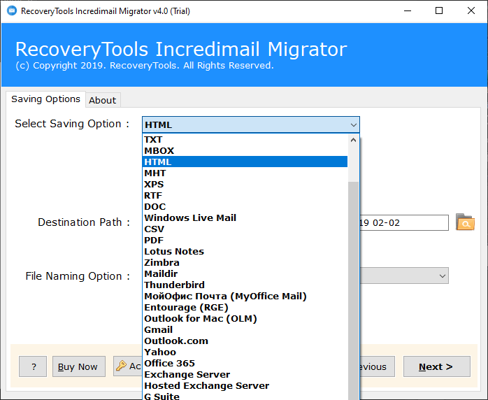
Task: Click the scroll-up arrow of dropdown list
Action: (x=353, y=140)
